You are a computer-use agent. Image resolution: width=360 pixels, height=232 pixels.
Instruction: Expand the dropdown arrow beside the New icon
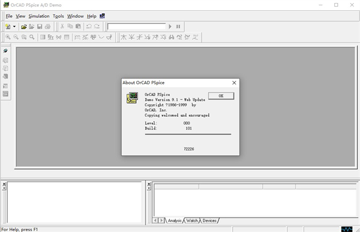14,26
